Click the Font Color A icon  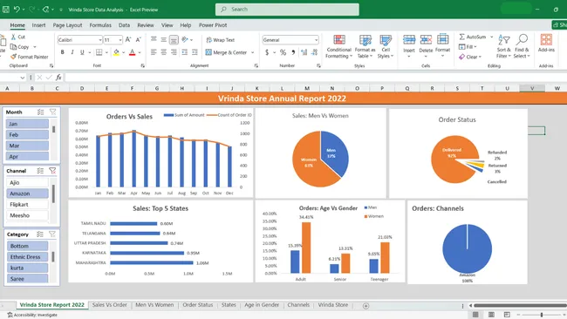(x=133, y=52)
